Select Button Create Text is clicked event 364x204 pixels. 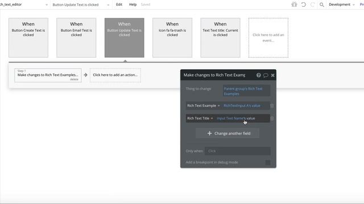28,38
